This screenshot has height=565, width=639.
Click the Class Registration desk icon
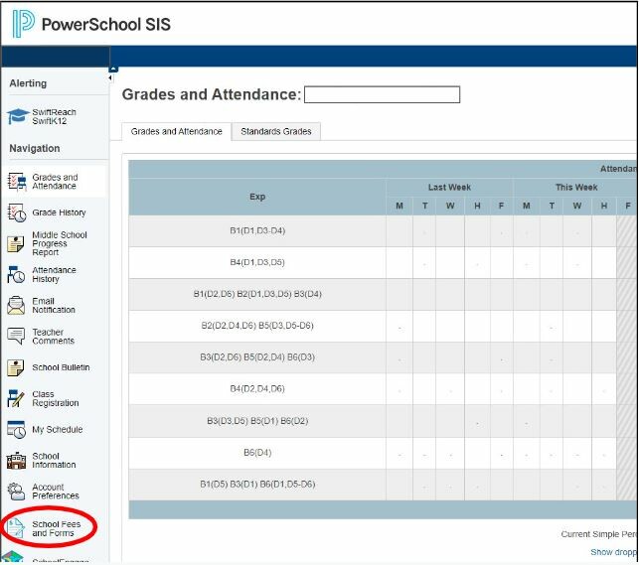click(x=16, y=398)
